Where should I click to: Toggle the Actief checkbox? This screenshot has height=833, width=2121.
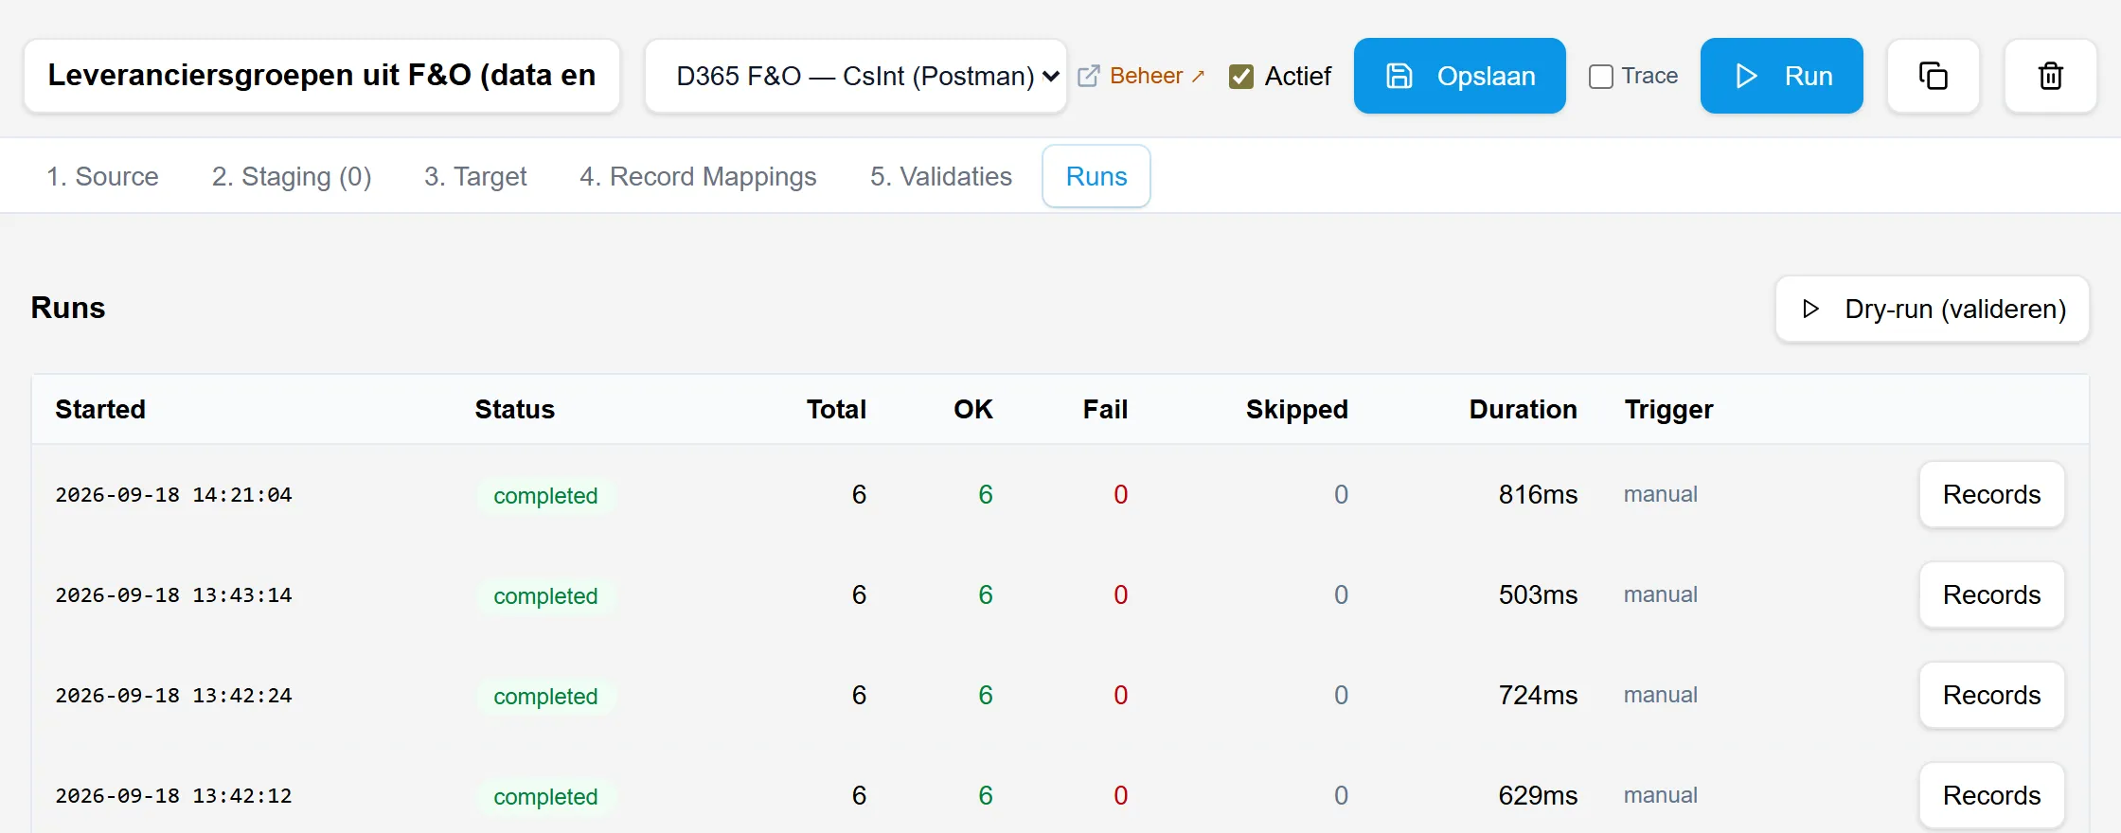click(x=1240, y=77)
